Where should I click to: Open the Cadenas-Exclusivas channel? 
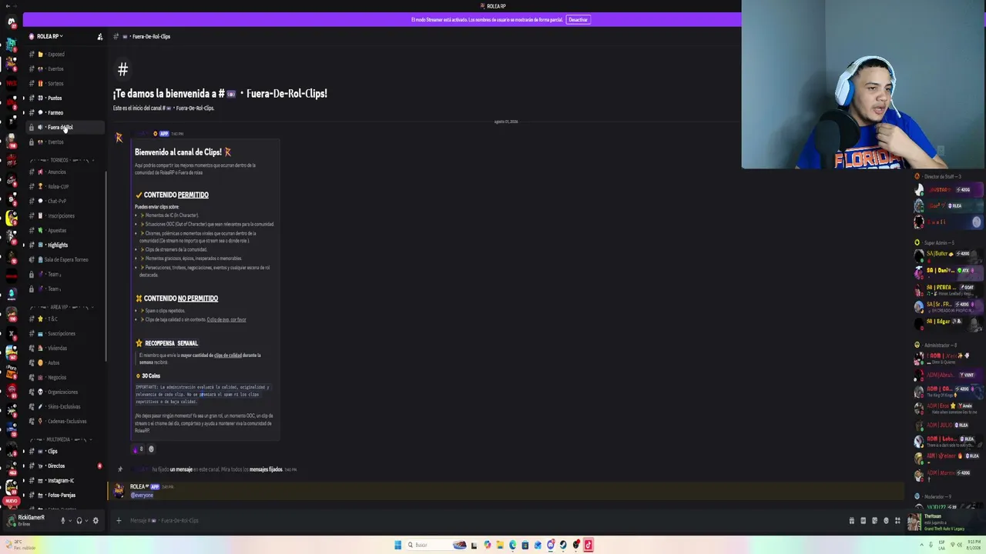(x=63, y=421)
